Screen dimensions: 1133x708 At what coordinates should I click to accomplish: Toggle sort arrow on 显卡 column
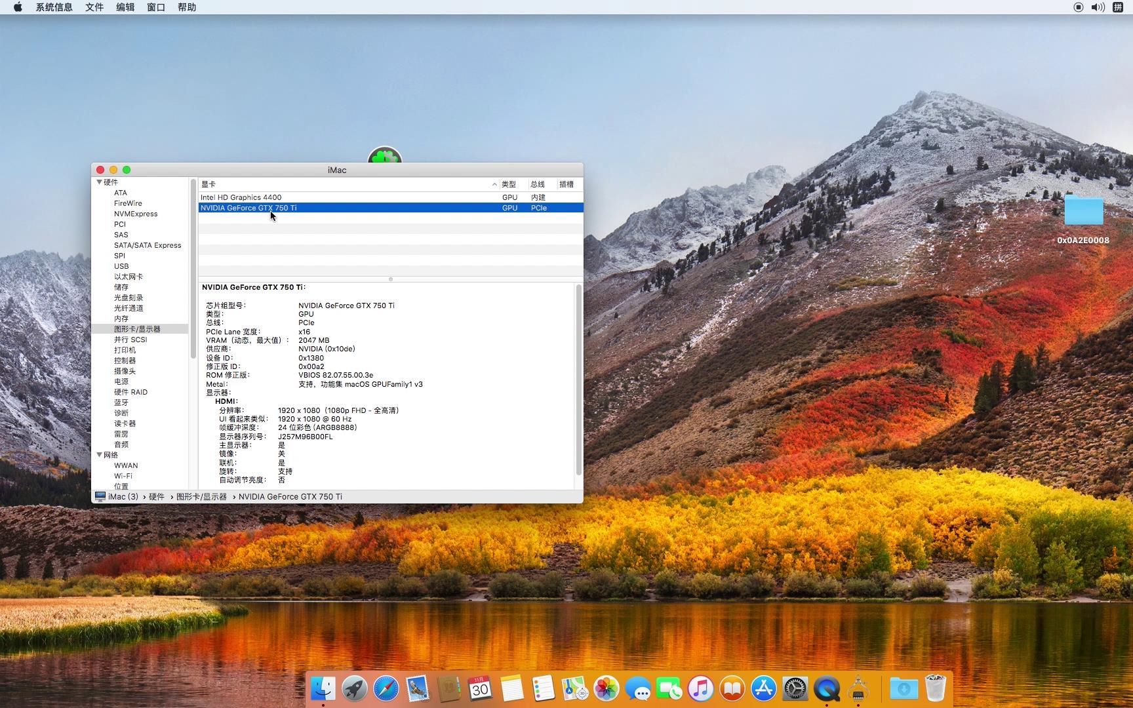coord(494,184)
